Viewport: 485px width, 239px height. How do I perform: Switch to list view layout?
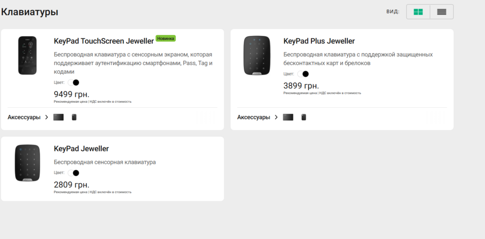(441, 12)
